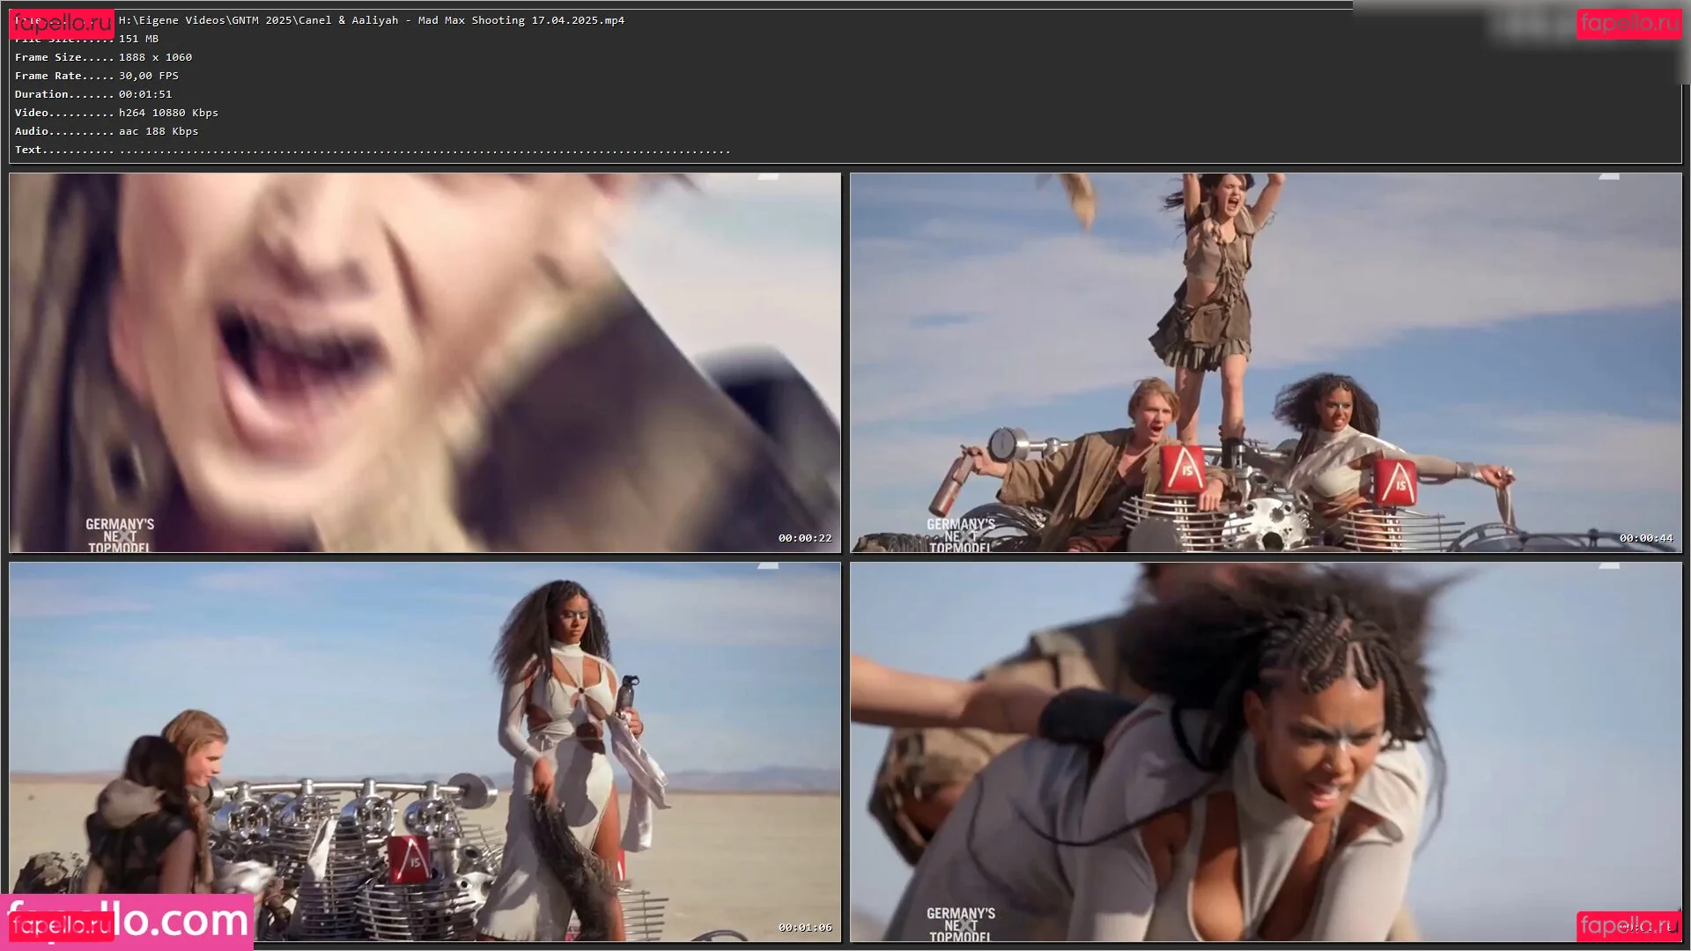Viewport: 1691px width, 951px height.
Task: Click Germany's Next Topmodel logo in first thumbnail
Action: 120,535
